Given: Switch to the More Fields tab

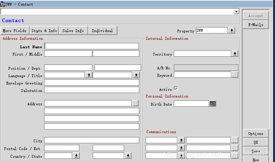Looking at the screenshot, I should 15,31.
